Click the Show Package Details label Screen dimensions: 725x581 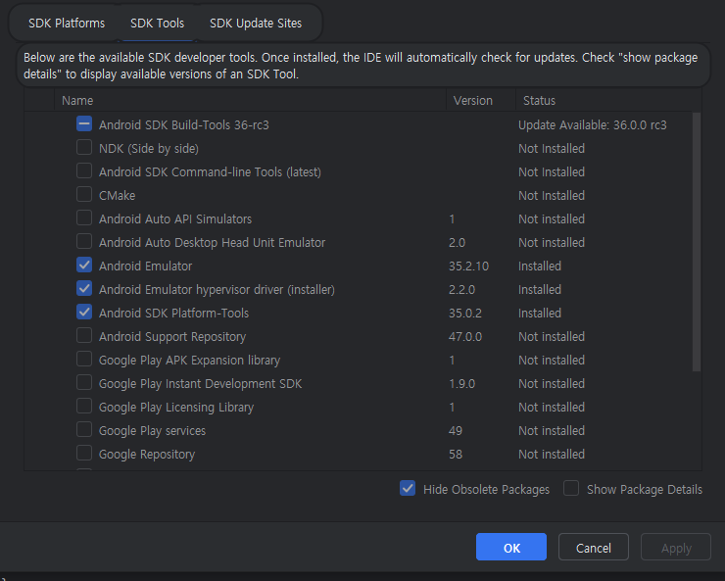point(645,490)
